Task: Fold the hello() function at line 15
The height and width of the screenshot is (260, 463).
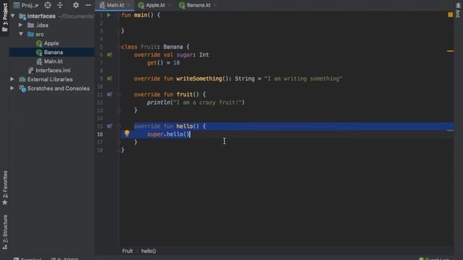Action: click(x=119, y=126)
